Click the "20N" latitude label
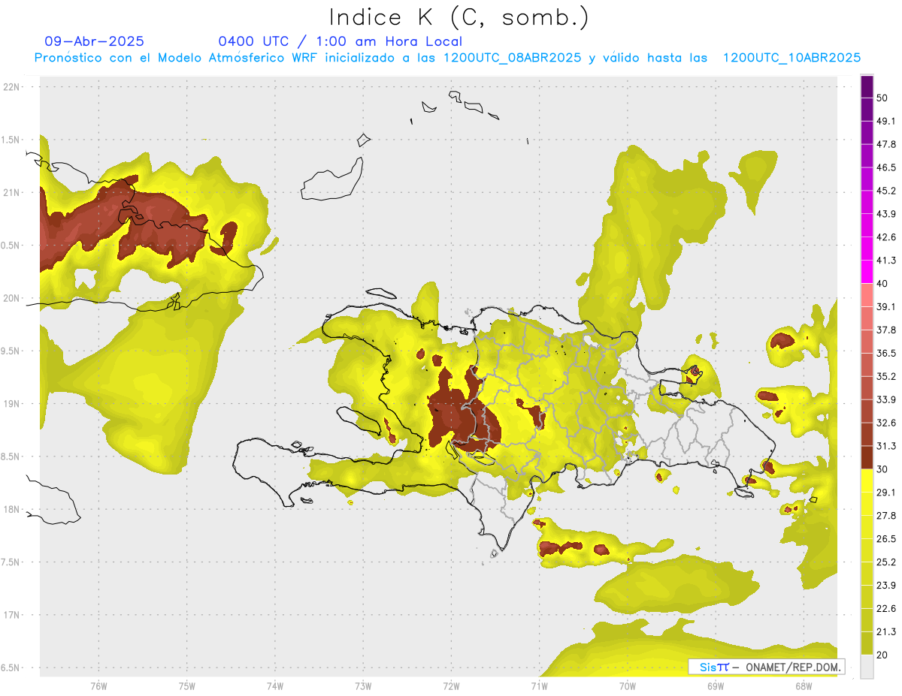 click(x=13, y=298)
